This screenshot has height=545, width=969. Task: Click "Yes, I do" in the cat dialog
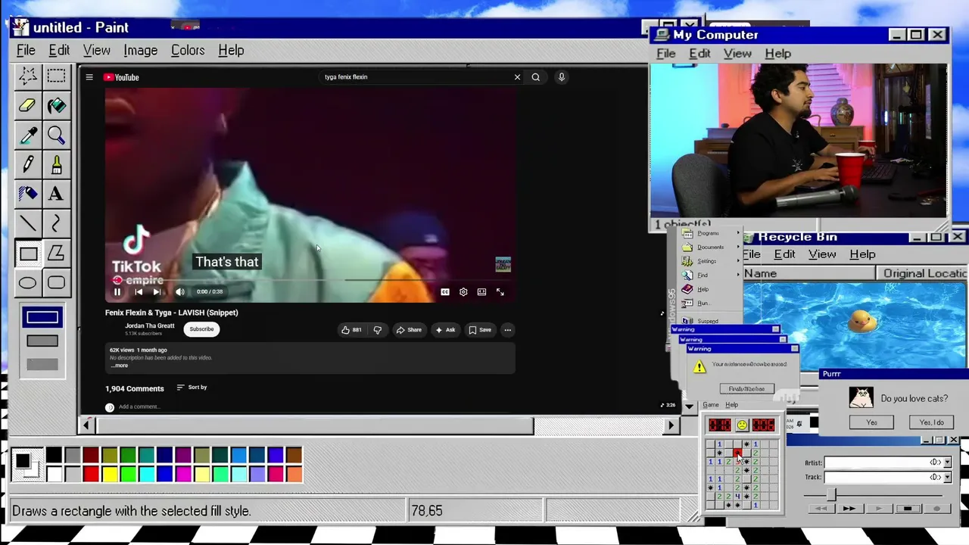pyautogui.click(x=931, y=422)
